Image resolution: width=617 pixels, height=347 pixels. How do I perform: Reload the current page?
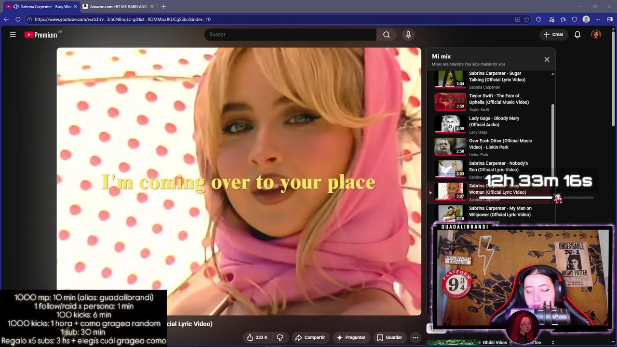click(x=18, y=19)
